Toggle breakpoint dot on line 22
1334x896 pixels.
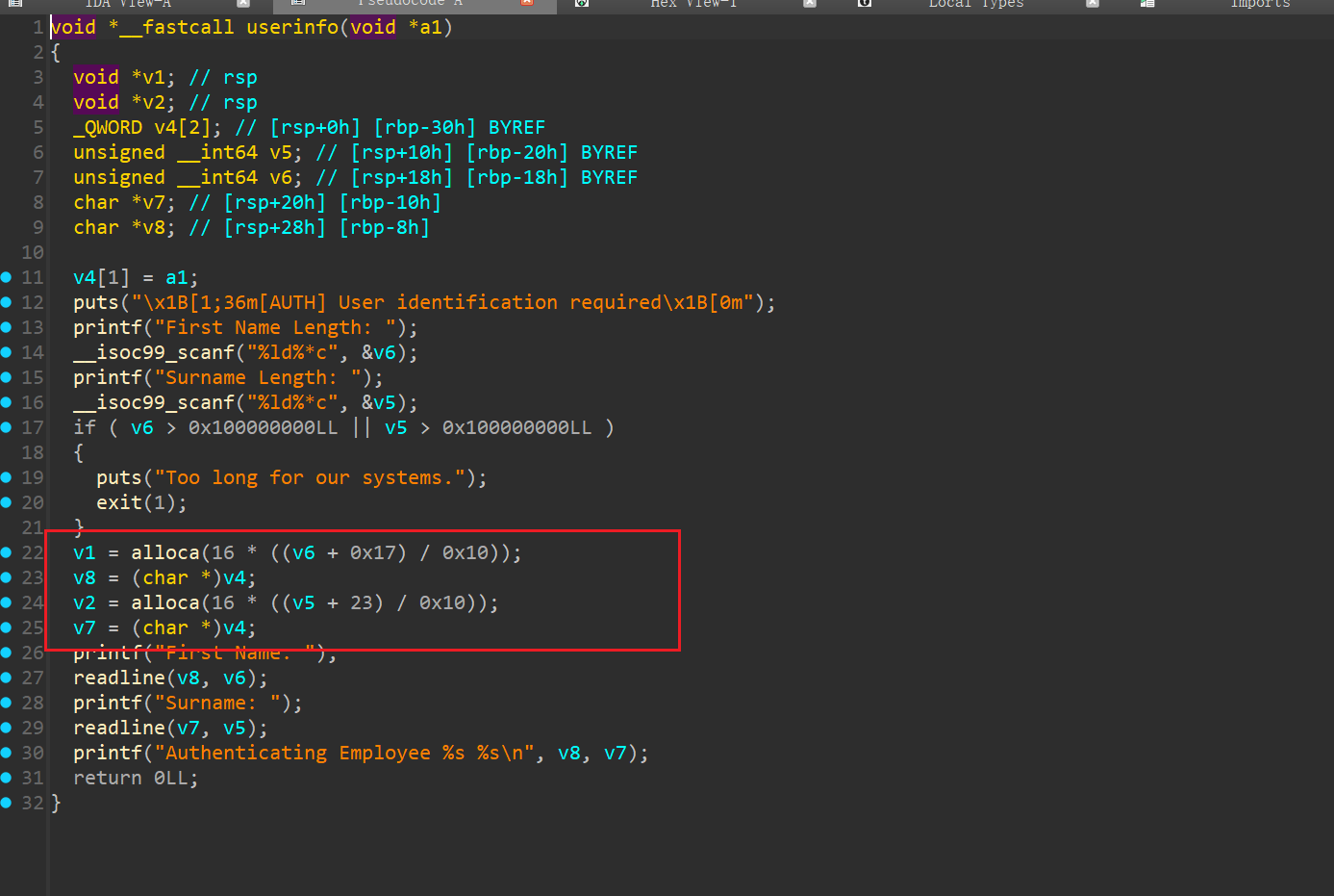pos(6,552)
